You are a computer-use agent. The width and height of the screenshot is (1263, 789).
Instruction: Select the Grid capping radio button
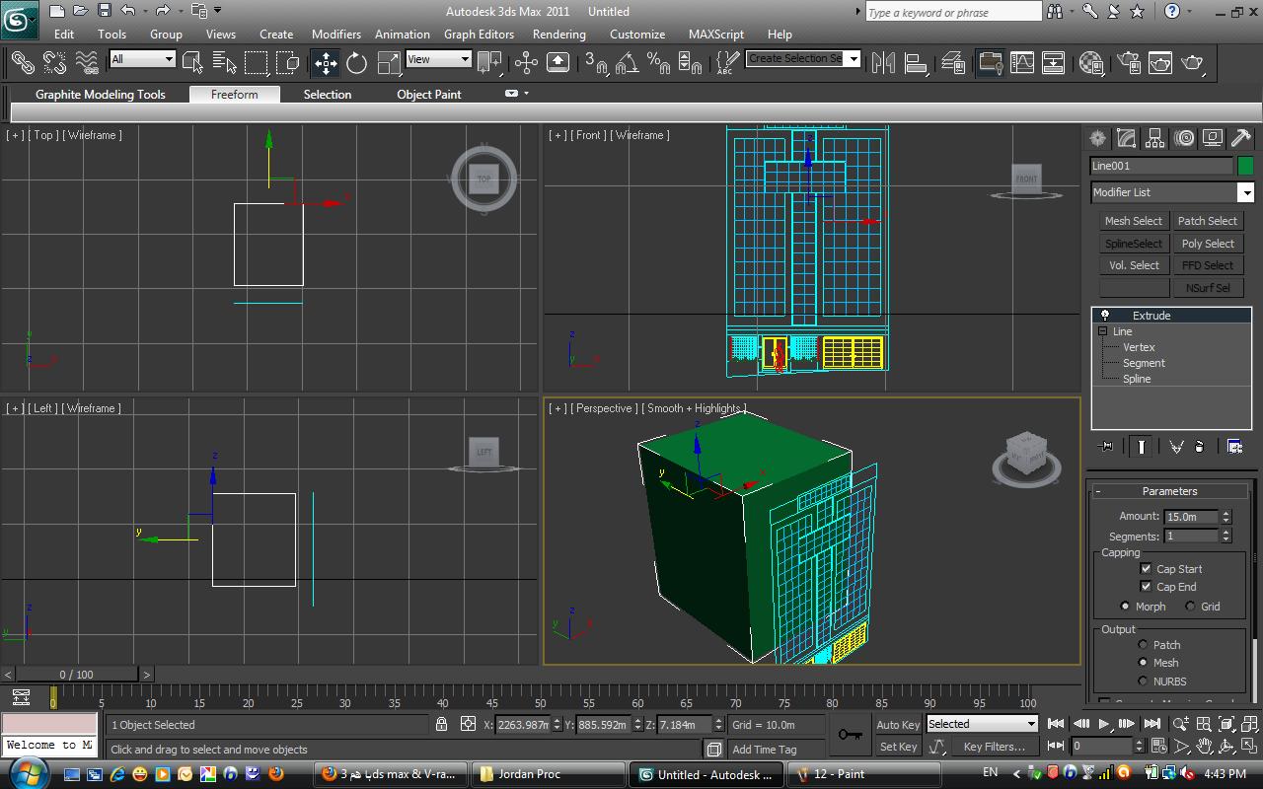click(x=1190, y=607)
